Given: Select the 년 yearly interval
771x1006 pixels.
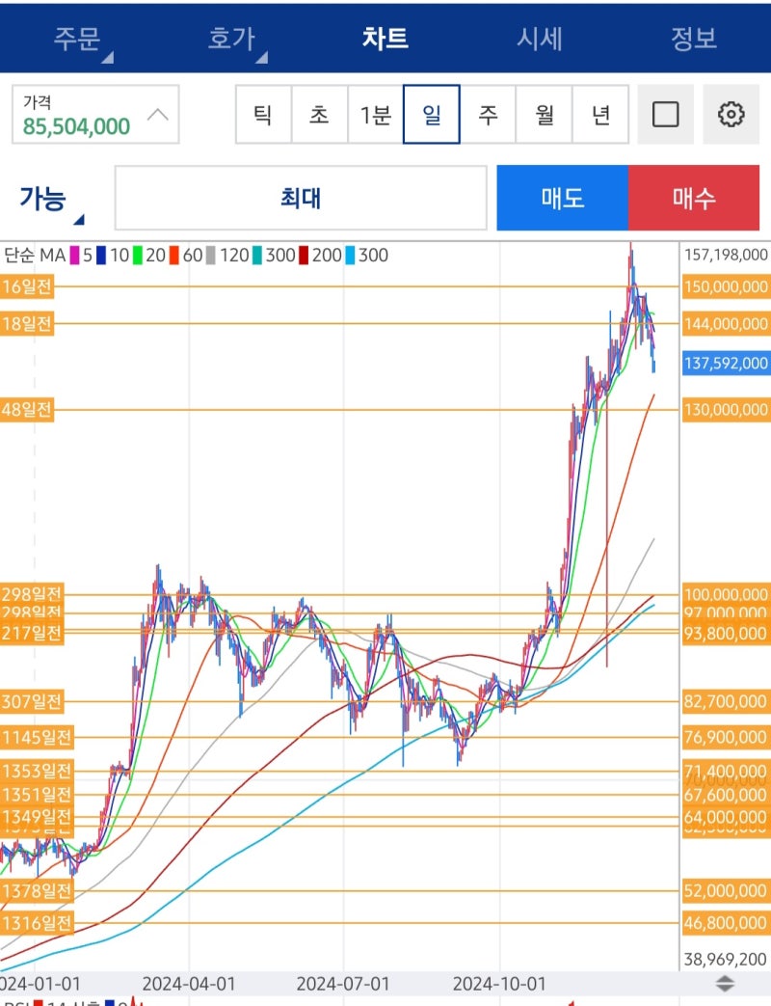Looking at the screenshot, I should click(x=600, y=115).
